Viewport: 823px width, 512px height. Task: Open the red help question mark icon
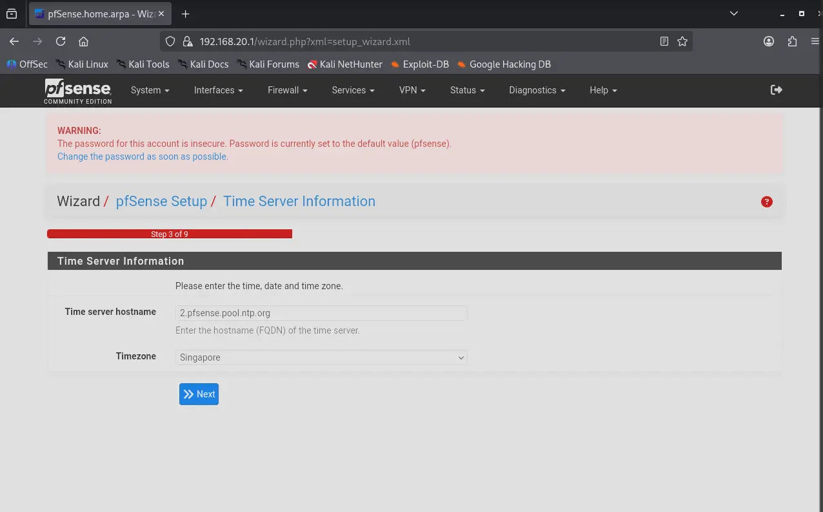[x=767, y=202]
